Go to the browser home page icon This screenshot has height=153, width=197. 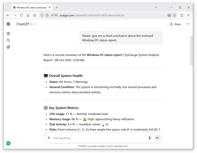(28, 15)
